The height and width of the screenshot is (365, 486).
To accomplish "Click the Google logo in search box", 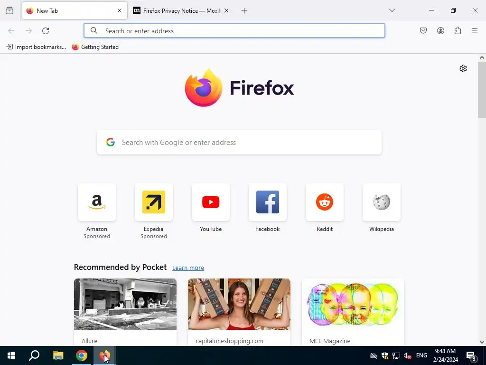I will click(111, 143).
